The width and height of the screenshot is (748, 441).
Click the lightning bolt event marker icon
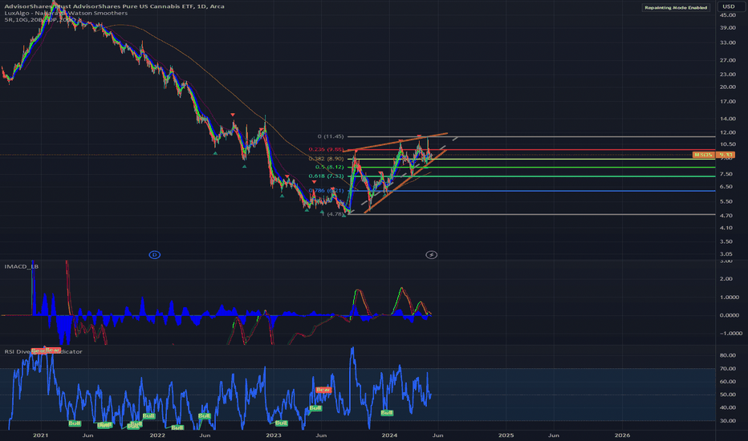pos(431,255)
